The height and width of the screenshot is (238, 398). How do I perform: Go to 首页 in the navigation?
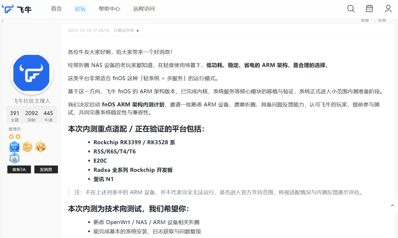[56, 9]
